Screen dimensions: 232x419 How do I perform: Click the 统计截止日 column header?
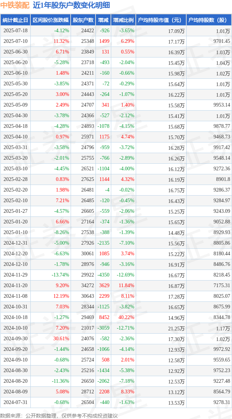click(15, 20)
